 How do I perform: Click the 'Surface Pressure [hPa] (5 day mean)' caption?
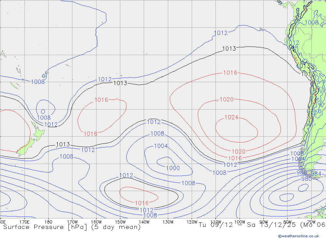click(x=72, y=227)
